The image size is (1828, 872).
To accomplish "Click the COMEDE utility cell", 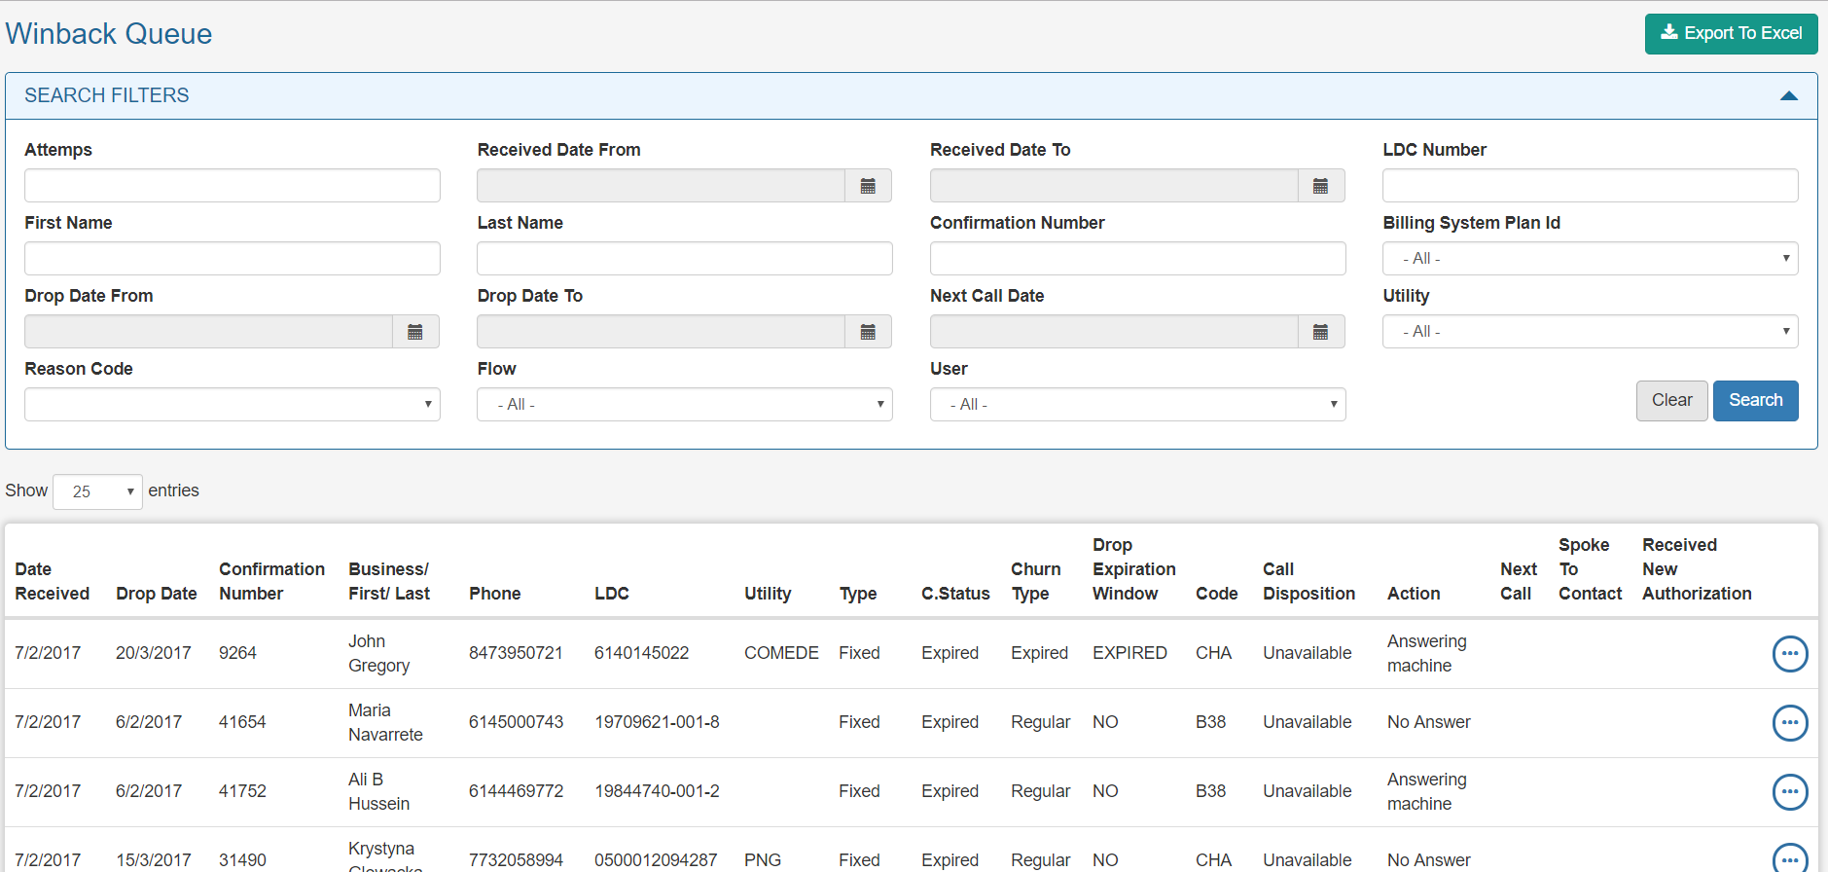I will coord(781,653).
